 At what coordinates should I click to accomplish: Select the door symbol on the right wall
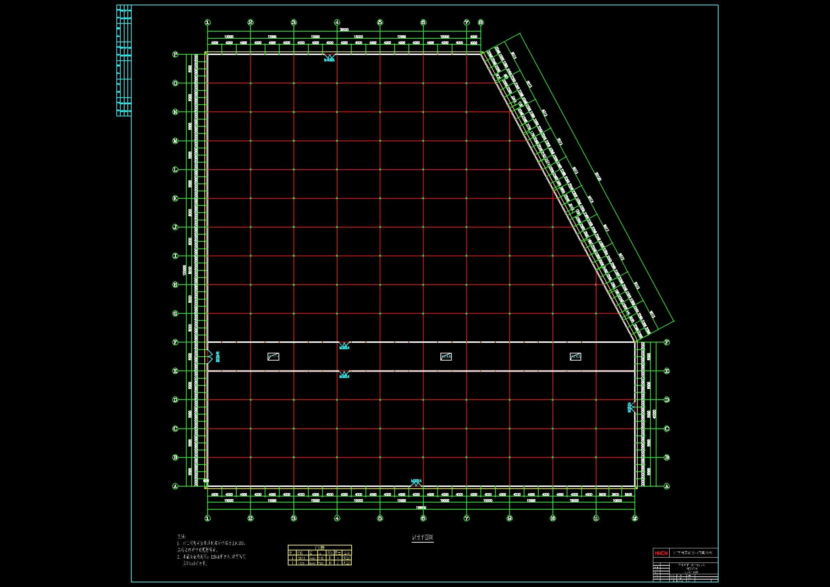[x=632, y=407]
